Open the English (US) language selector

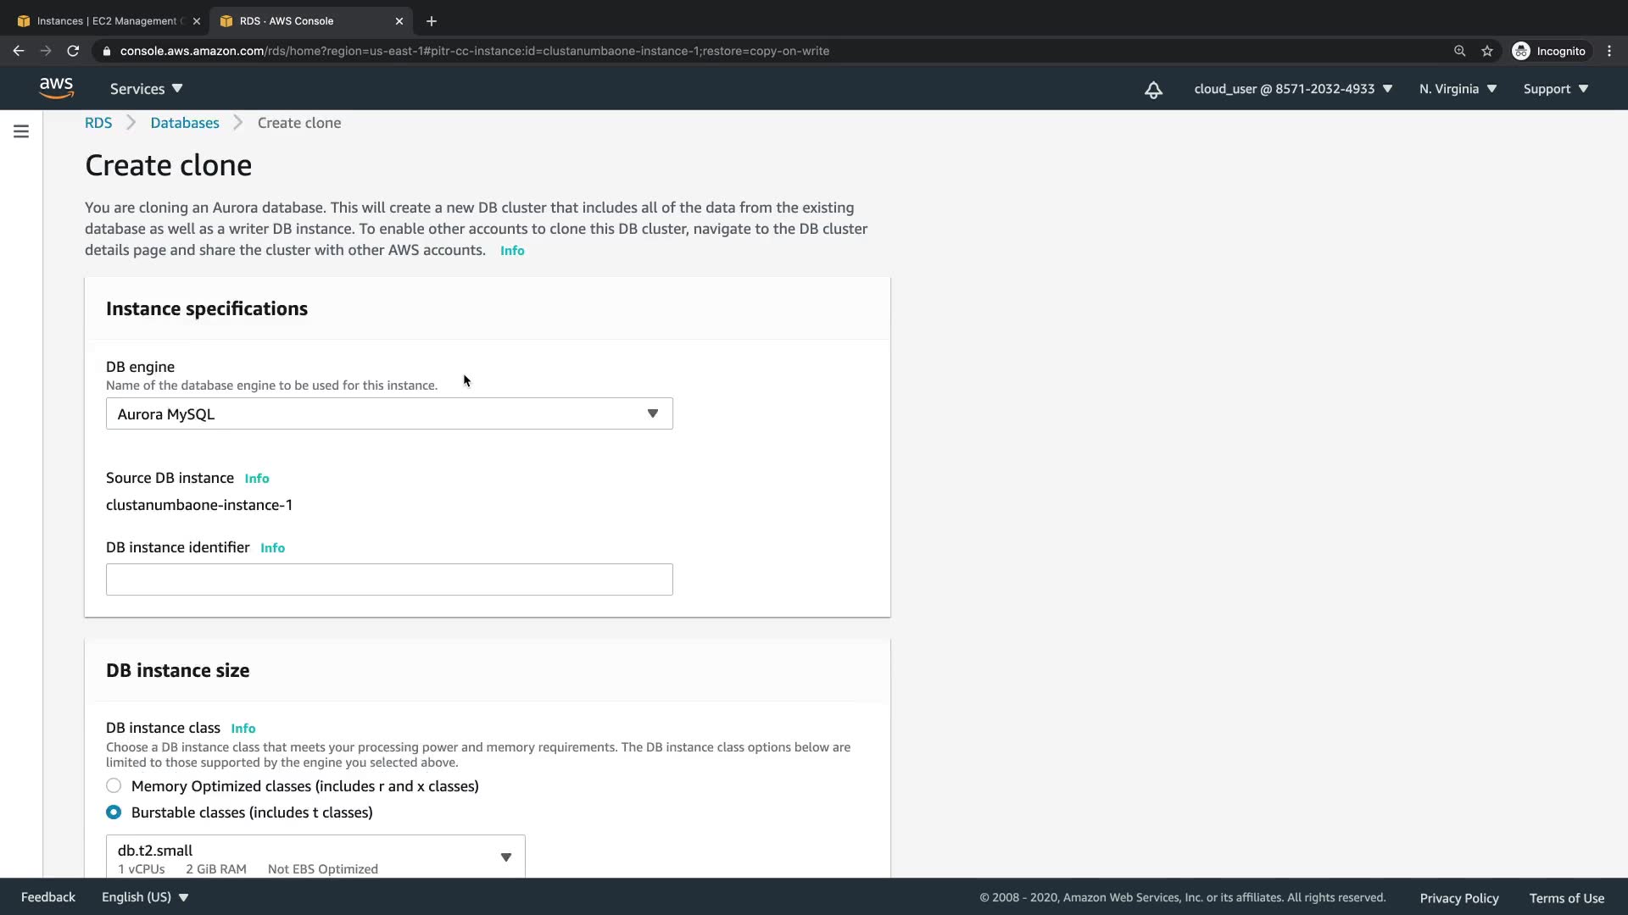(x=145, y=897)
